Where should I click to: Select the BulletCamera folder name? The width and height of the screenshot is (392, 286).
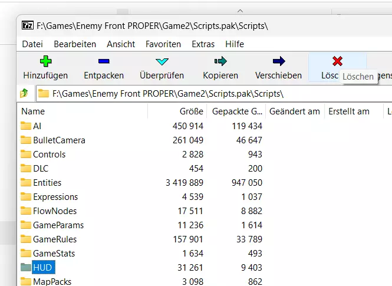coord(60,140)
